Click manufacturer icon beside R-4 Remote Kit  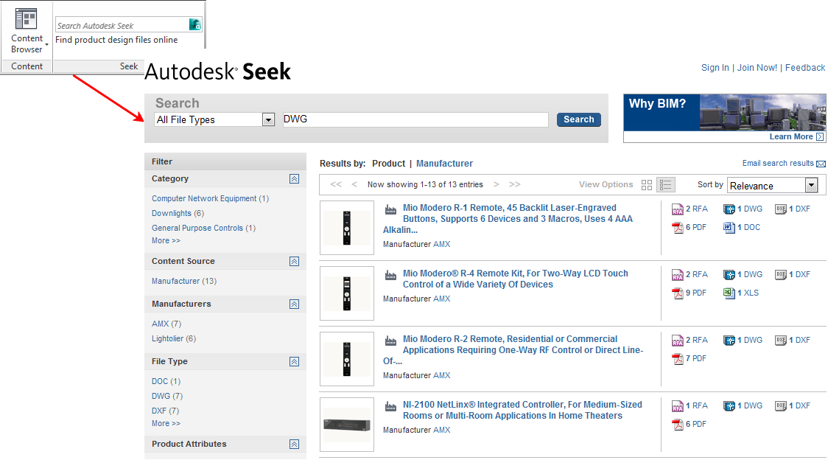(390, 275)
